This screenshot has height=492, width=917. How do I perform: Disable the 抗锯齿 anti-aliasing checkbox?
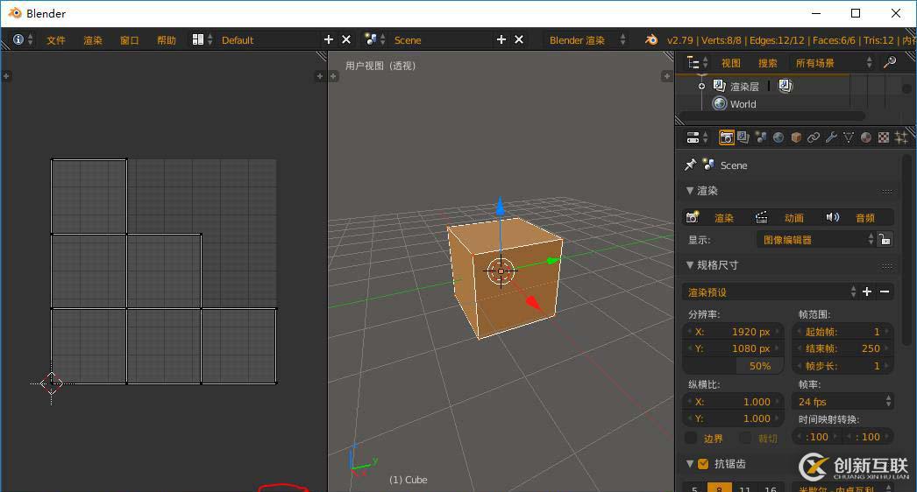click(703, 464)
